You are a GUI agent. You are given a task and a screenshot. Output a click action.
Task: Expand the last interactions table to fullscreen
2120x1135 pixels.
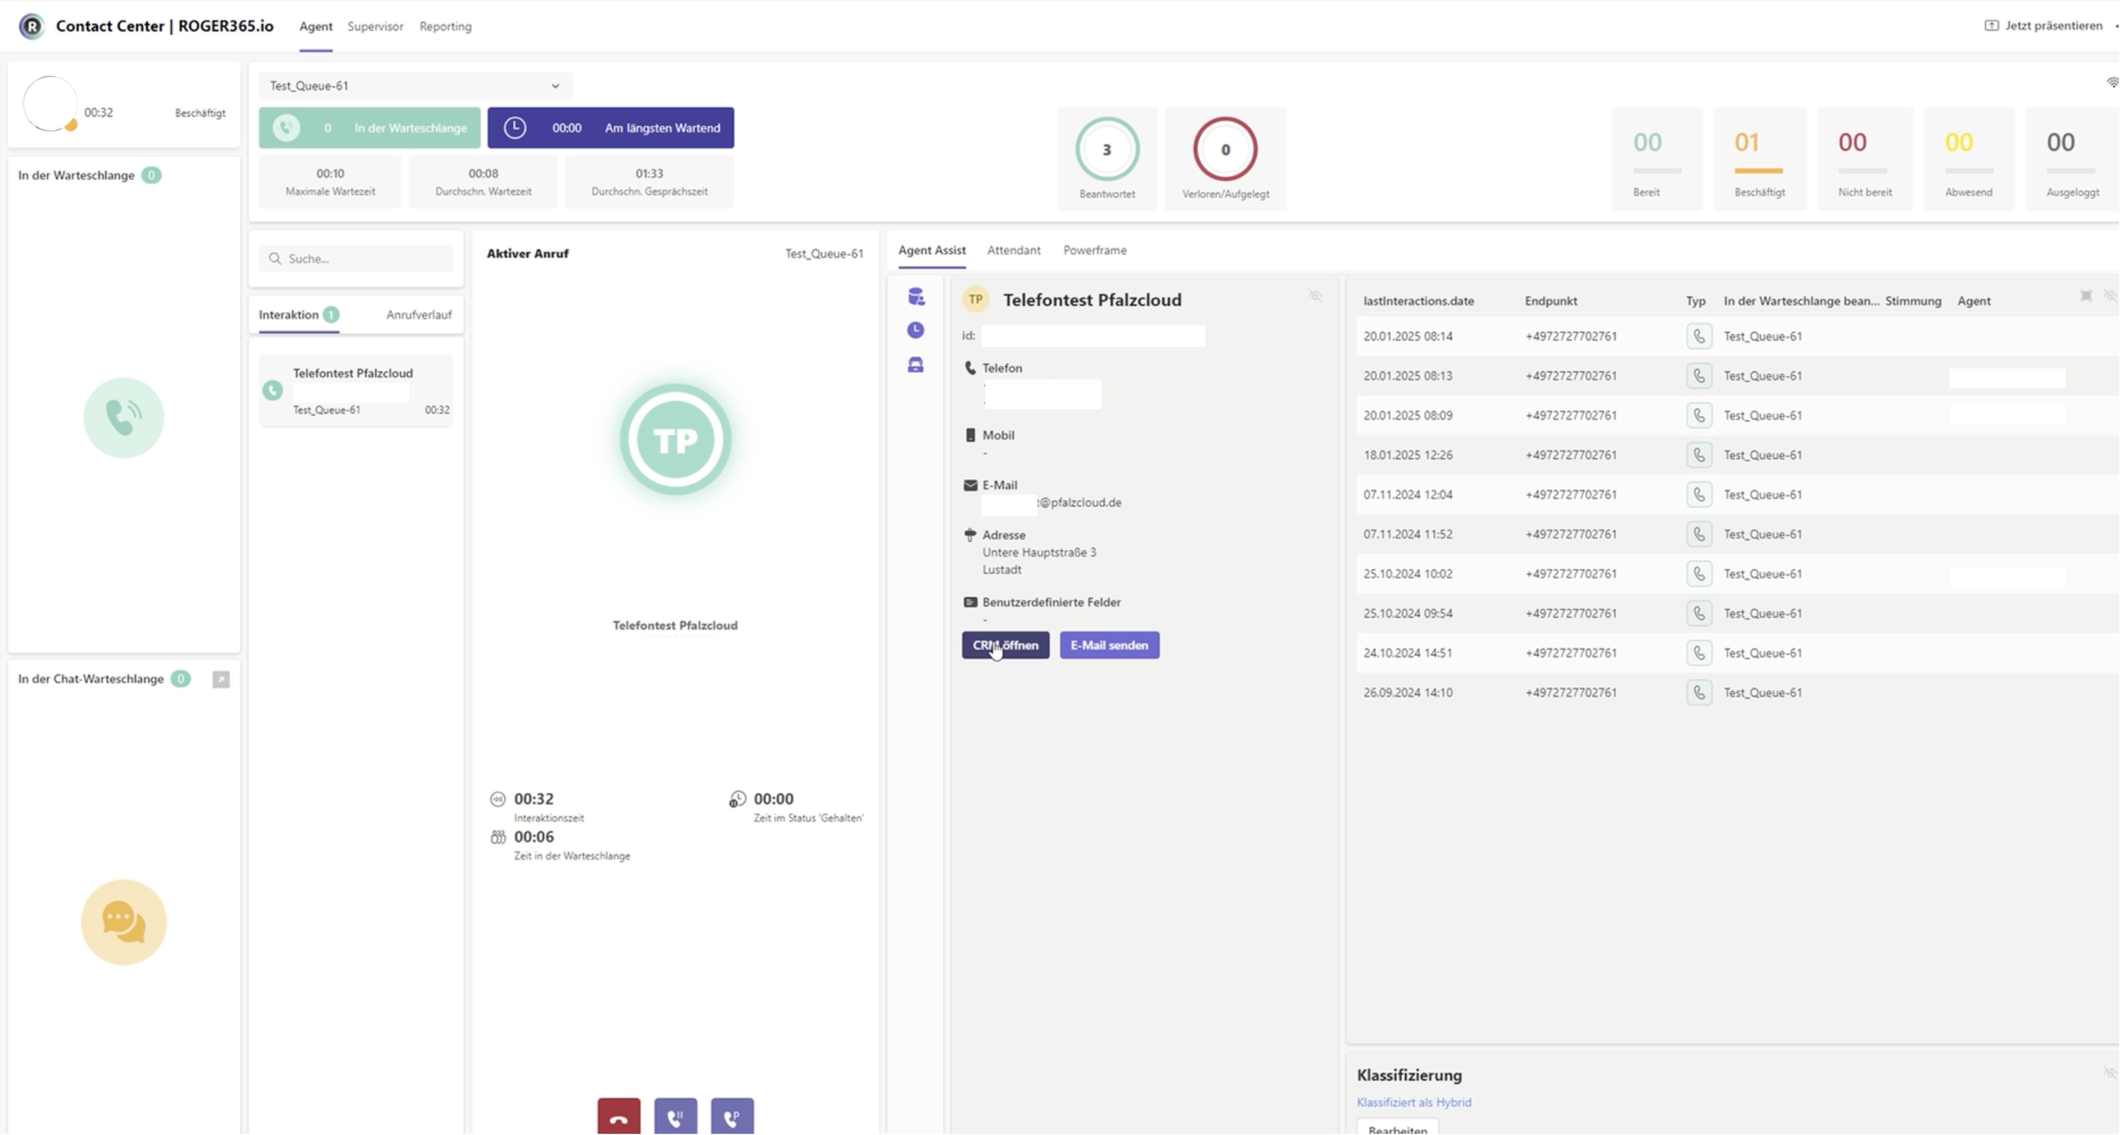click(2085, 295)
